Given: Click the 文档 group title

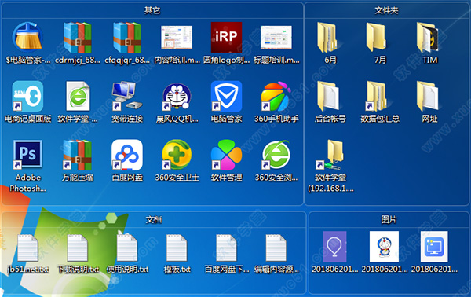Looking at the screenshot, I should [x=154, y=220].
